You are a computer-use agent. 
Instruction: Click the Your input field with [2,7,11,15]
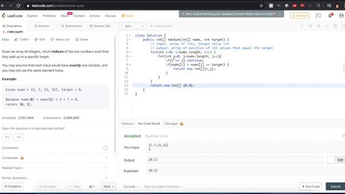[x=245, y=147]
